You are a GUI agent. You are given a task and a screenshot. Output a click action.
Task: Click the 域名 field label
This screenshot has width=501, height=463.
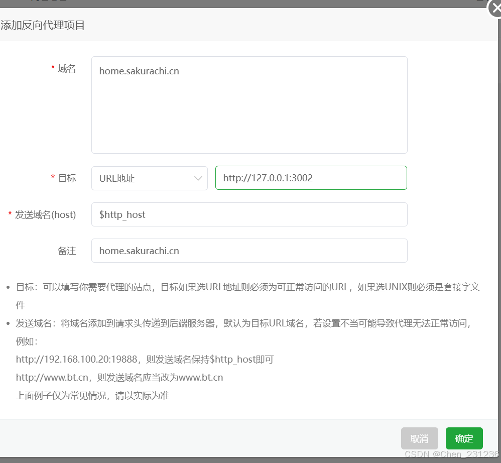[67, 69]
